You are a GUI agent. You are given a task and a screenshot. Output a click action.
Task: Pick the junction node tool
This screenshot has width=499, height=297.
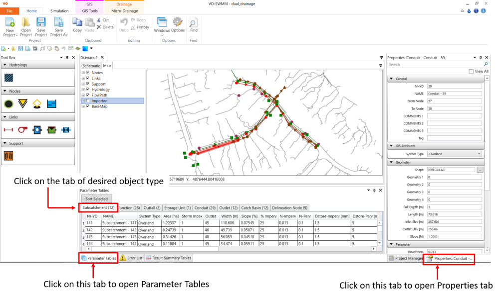[x=9, y=104]
